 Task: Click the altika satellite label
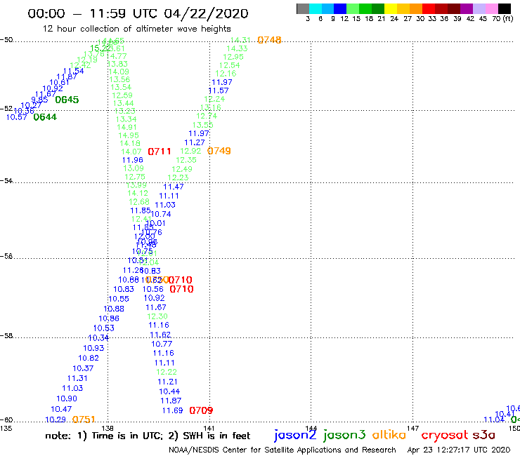pos(389,434)
